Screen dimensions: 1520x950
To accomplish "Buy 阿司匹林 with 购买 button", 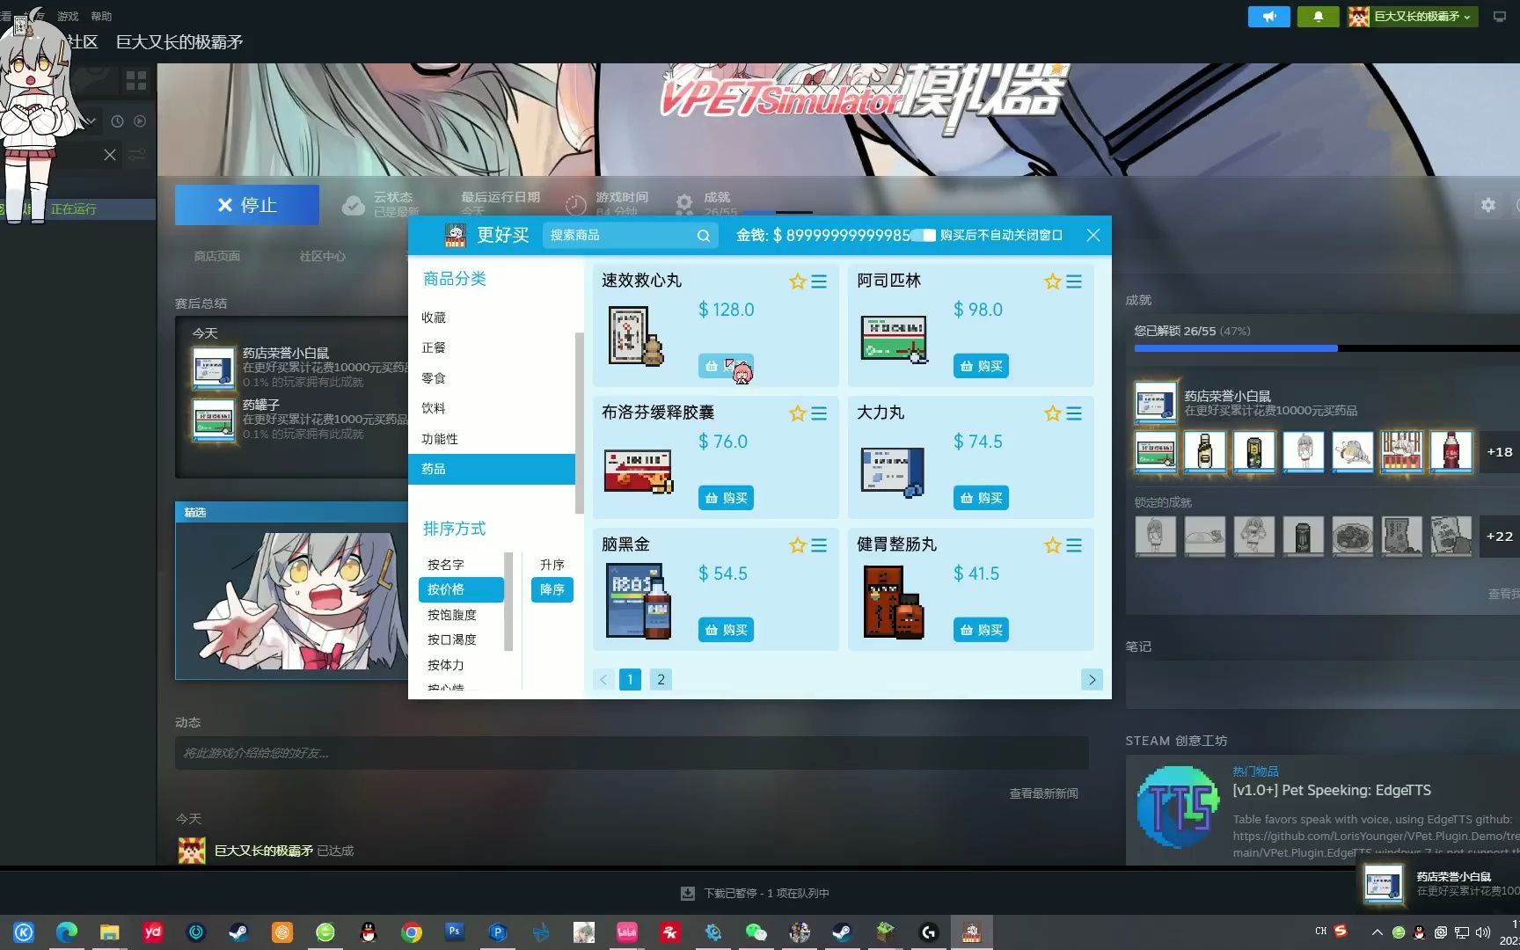I will click(x=981, y=366).
